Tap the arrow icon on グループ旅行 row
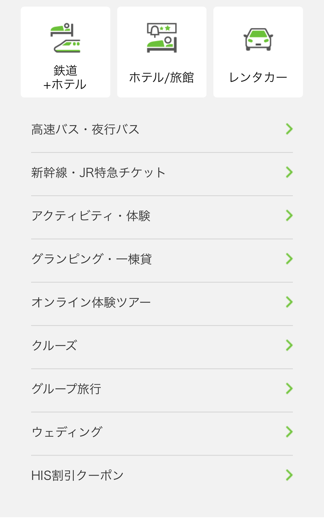 [x=289, y=389]
